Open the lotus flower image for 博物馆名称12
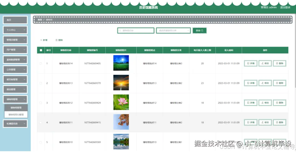296x152 pixels. point(121,102)
